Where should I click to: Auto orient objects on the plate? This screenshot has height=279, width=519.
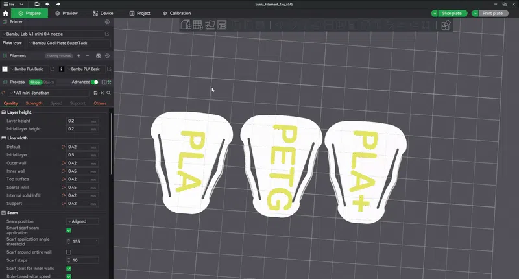[210, 25]
